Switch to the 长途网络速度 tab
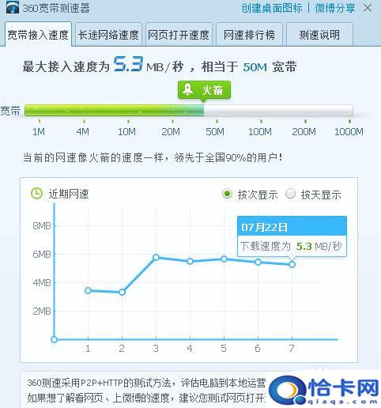The width and height of the screenshot is (381, 408). (108, 35)
